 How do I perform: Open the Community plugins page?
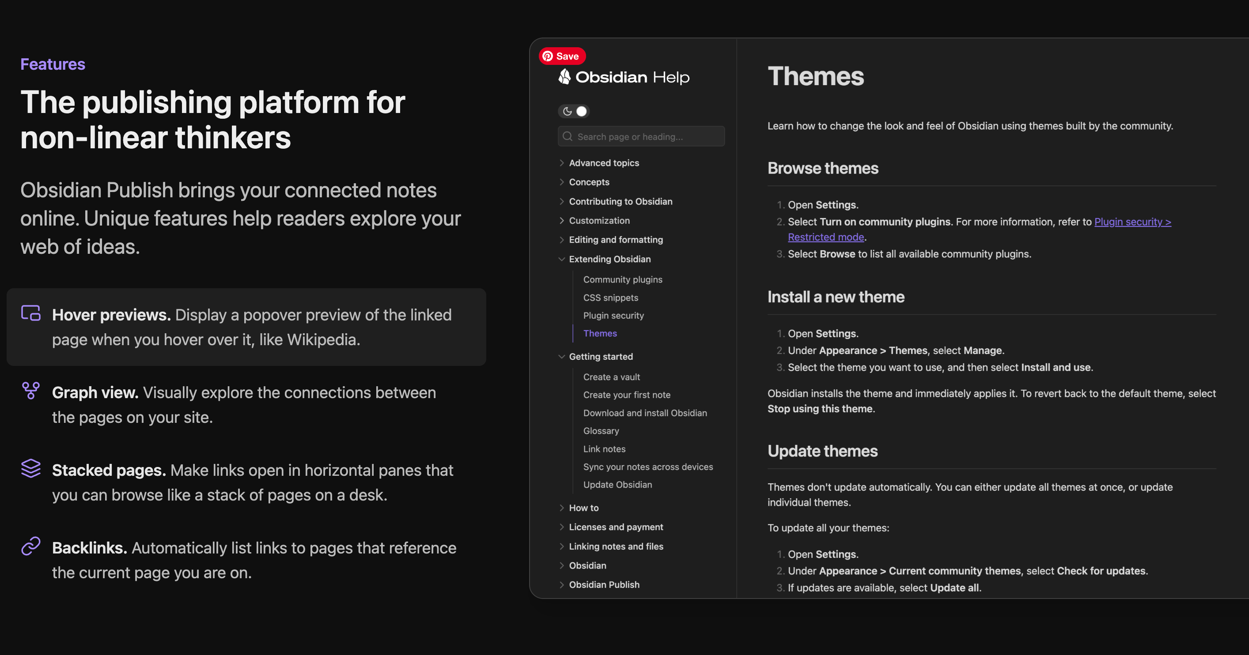click(623, 279)
